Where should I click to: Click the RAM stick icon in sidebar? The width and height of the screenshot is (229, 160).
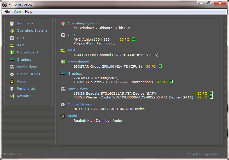[x=12, y=45]
